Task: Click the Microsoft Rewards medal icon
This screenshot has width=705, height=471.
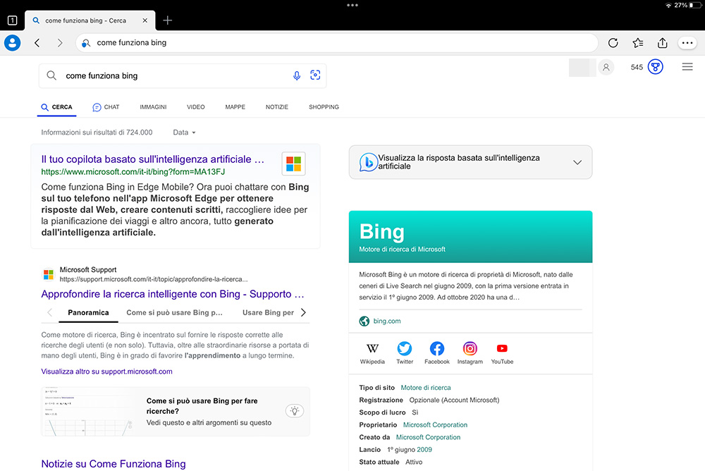Action: [656, 67]
